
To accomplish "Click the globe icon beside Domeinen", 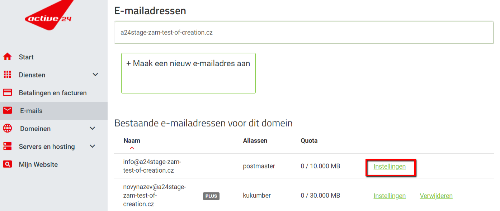I will [x=7, y=129].
